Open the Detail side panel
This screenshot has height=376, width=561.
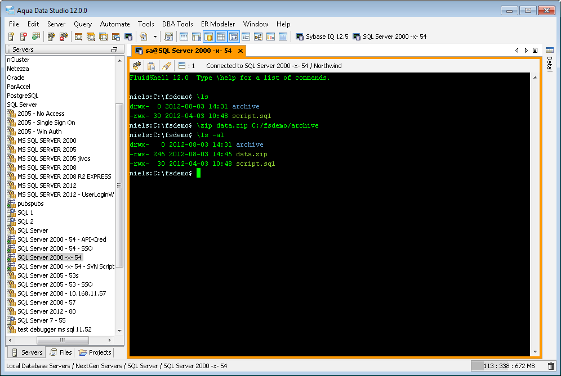550,59
